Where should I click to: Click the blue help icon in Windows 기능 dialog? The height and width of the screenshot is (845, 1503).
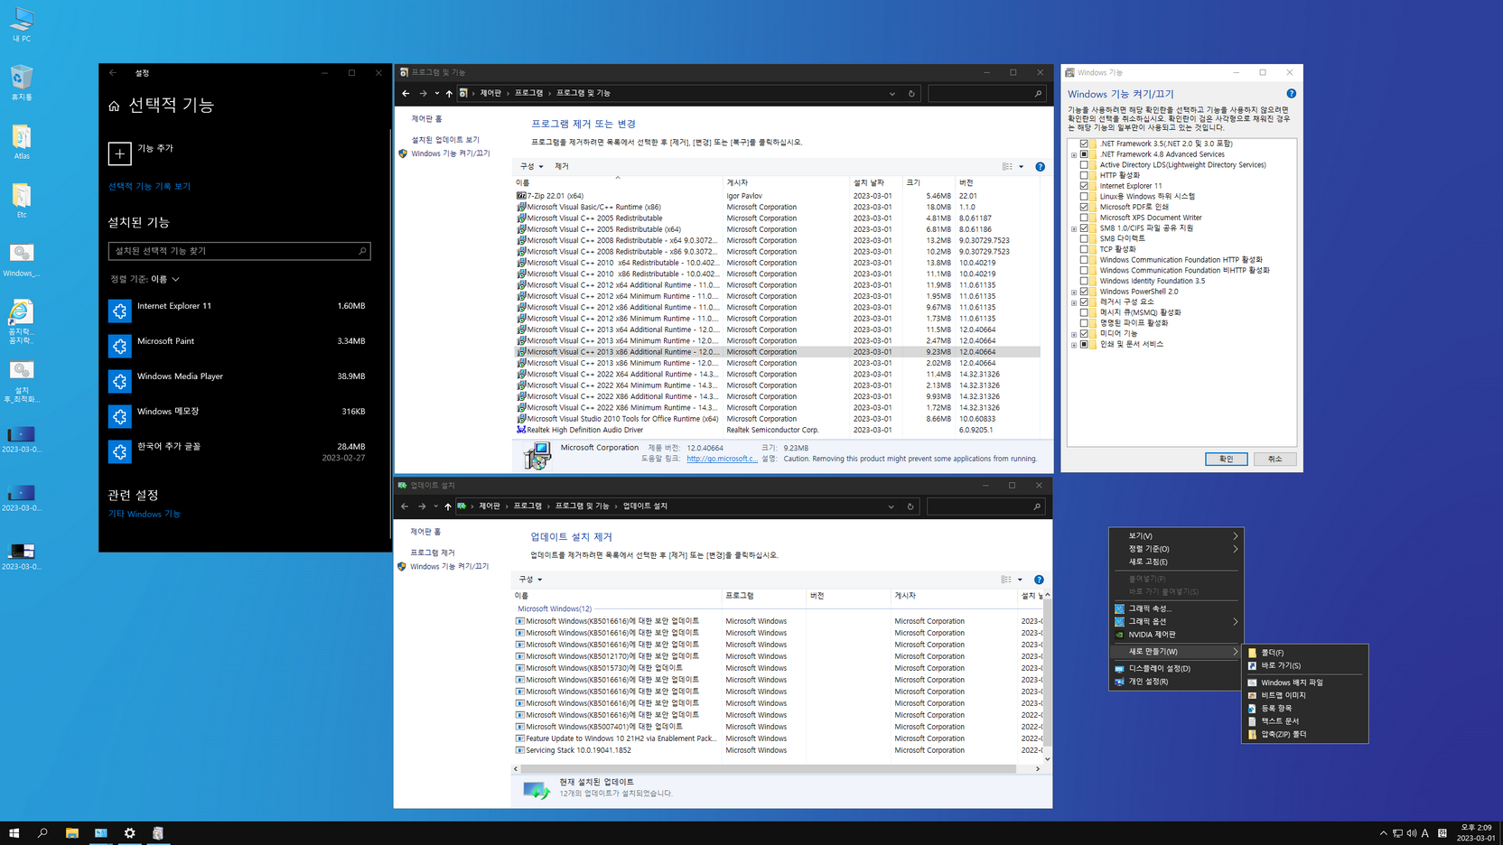(x=1292, y=94)
